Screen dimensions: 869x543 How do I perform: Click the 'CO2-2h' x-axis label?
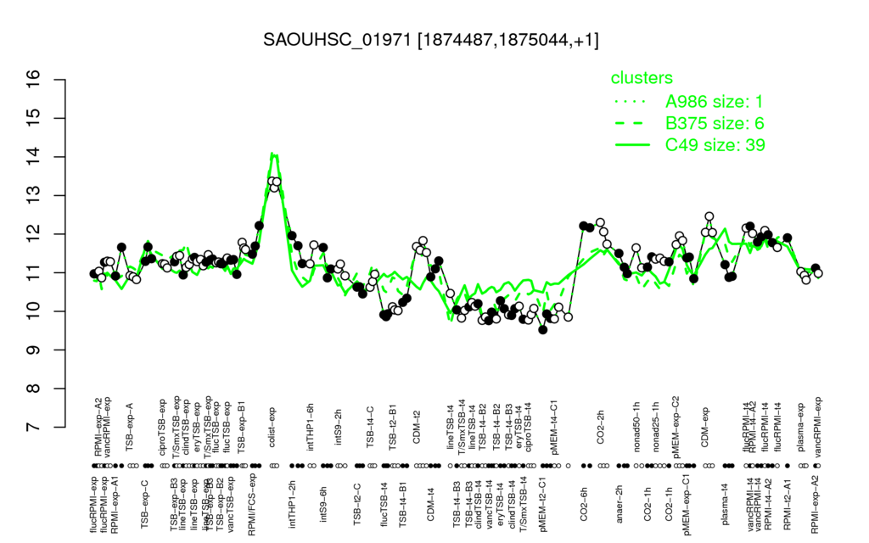coord(600,428)
